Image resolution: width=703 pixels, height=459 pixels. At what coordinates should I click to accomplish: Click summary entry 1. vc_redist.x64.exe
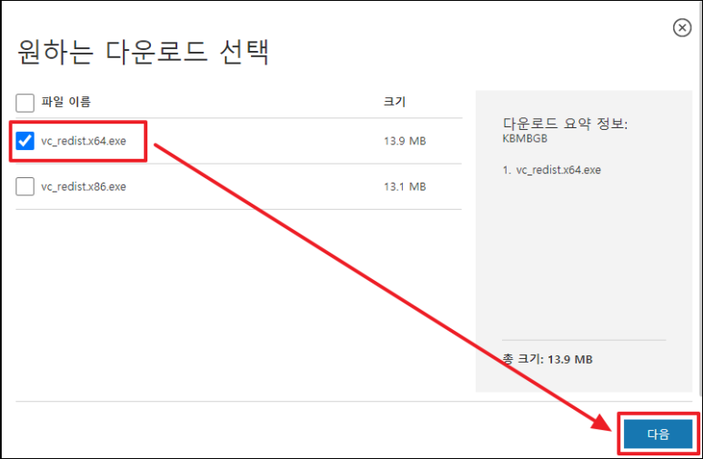point(551,170)
